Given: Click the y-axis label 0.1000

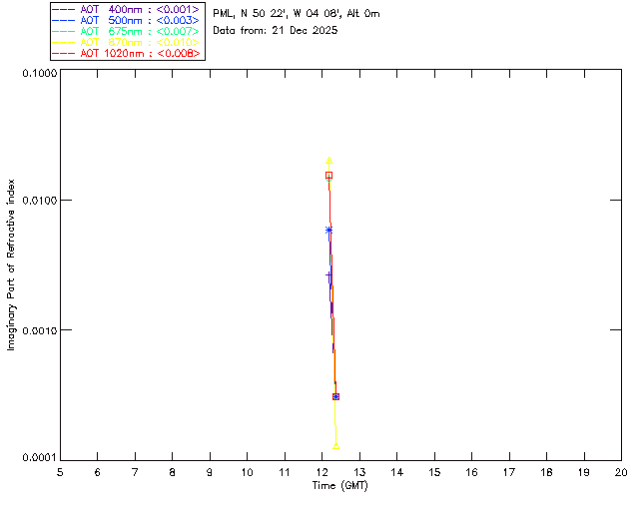Looking at the screenshot, I should [39, 73].
